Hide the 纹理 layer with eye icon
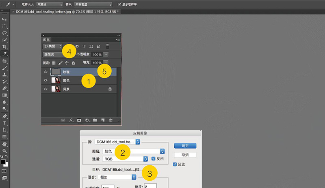325x188 pixels. coord(45,72)
